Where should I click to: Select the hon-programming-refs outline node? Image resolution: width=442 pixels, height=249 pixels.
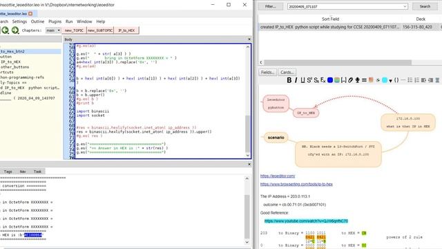[22, 77]
